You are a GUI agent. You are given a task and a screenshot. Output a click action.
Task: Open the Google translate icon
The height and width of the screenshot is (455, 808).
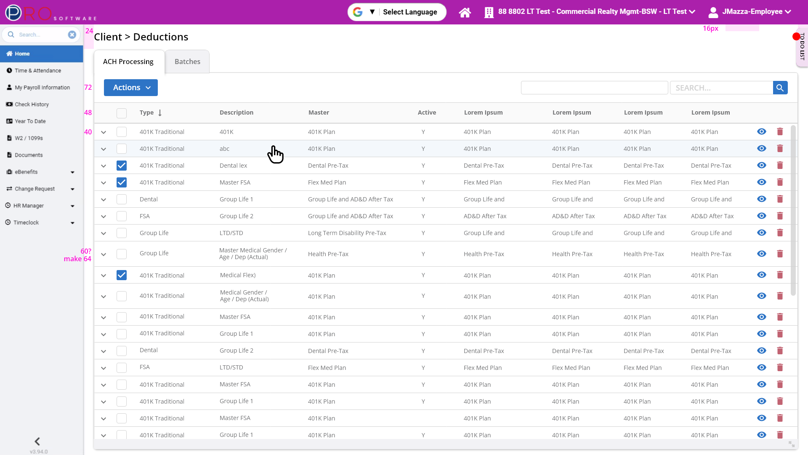(x=358, y=12)
